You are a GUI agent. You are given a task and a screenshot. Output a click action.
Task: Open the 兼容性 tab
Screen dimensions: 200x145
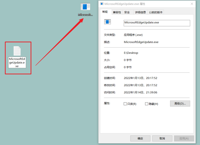(x=117, y=12)
